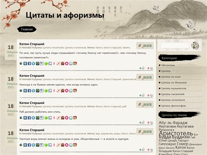Thumbs up the 'Раб должен работать' post
Viewport: 207px width, 155px height.
[143, 122]
